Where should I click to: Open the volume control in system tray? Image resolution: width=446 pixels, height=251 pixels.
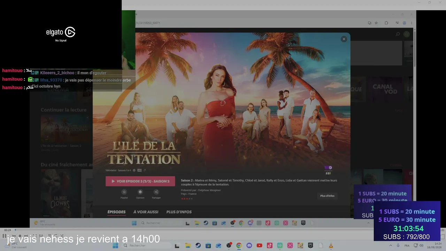pos(421,245)
